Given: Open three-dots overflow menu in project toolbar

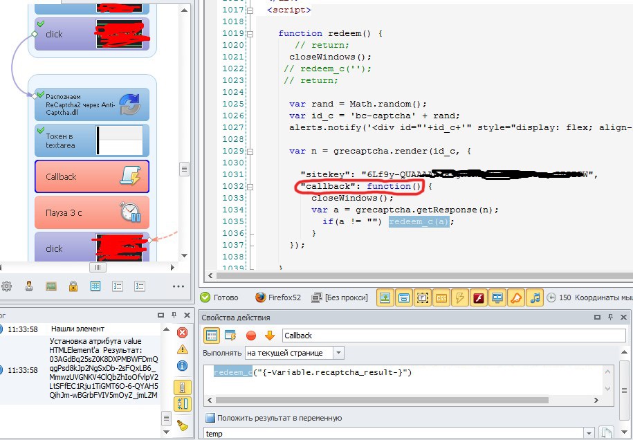Looking at the screenshot, I should pyautogui.click(x=178, y=286).
